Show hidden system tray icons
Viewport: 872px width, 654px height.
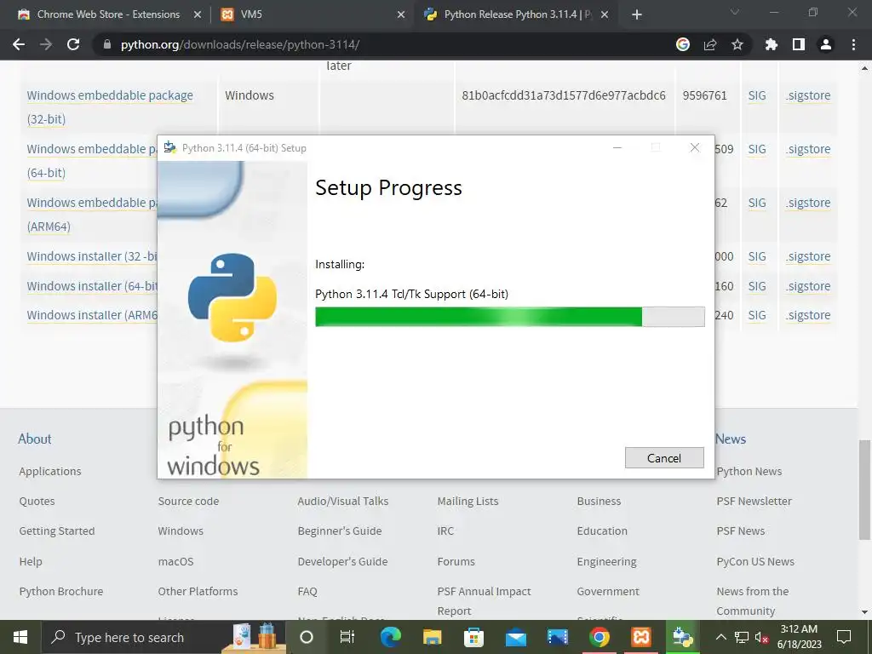(x=720, y=637)
